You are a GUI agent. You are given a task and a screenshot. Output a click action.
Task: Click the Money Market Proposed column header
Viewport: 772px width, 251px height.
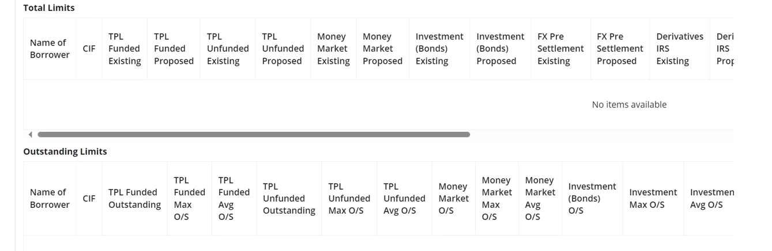click(382, 49)
